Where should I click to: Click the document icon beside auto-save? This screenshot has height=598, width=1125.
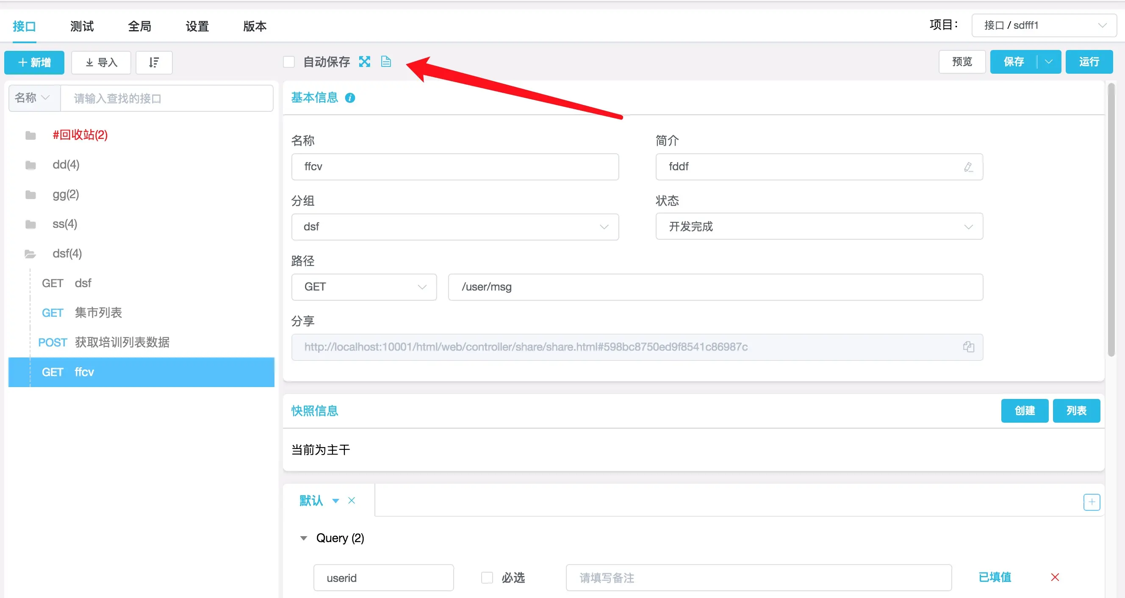(385, 61)
